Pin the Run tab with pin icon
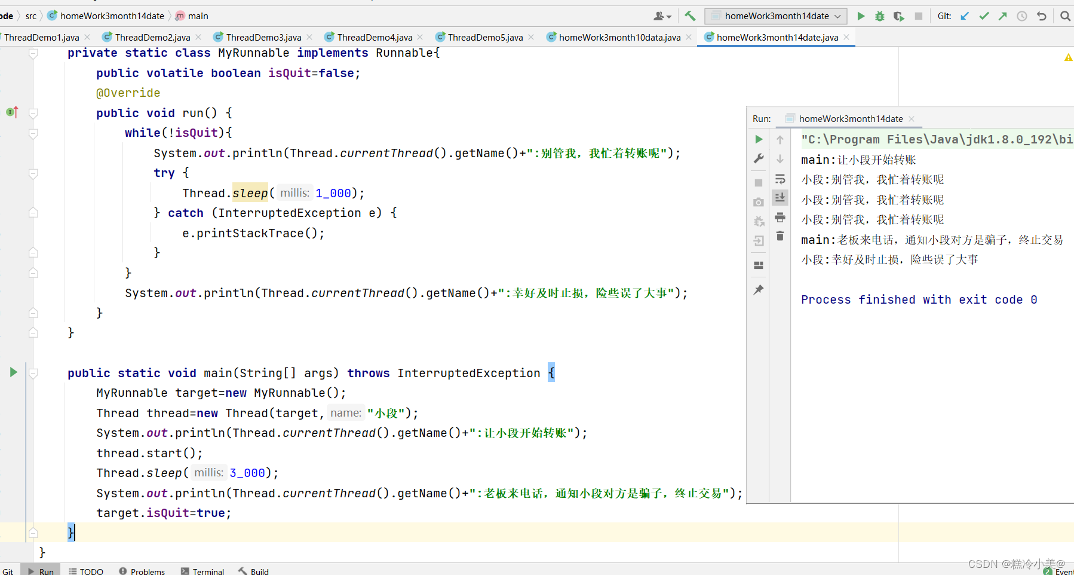This screenshot has height=575, width=1074. pyautogui.click(x=759, y=290)
